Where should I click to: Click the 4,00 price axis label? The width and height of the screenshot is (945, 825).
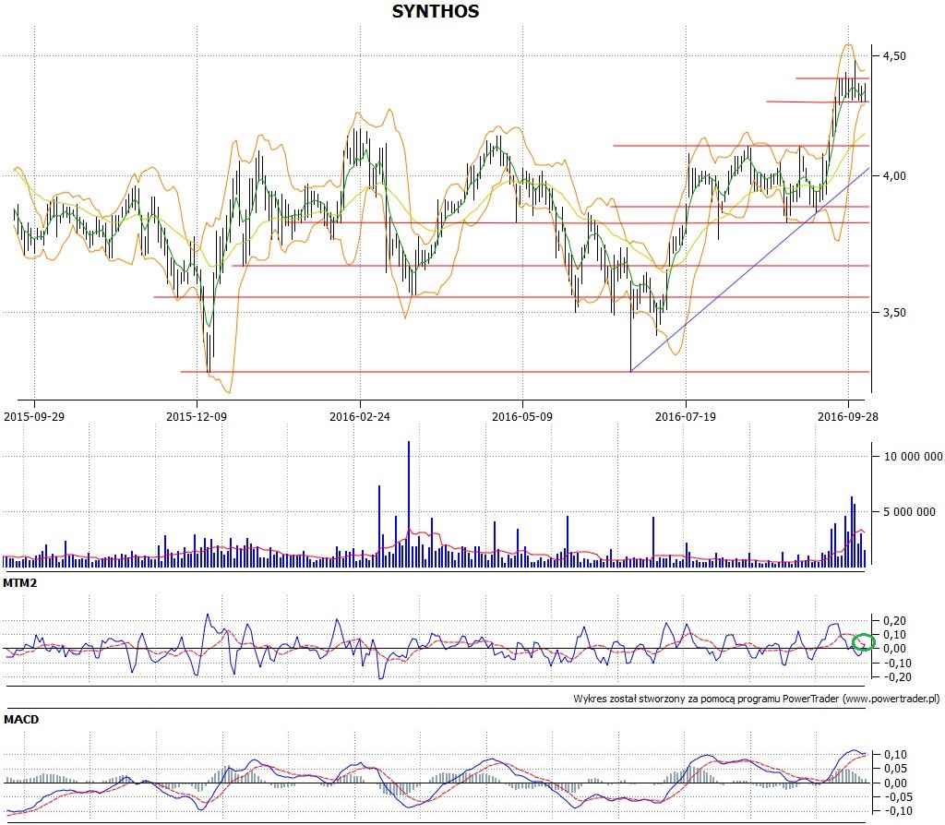(x=893, y=176)
